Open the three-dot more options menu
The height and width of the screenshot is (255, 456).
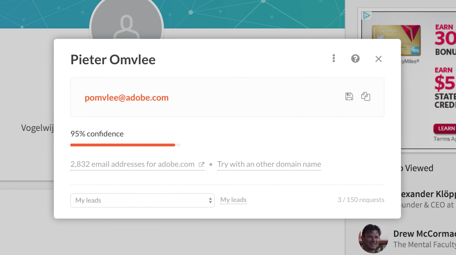click(333, 58)
